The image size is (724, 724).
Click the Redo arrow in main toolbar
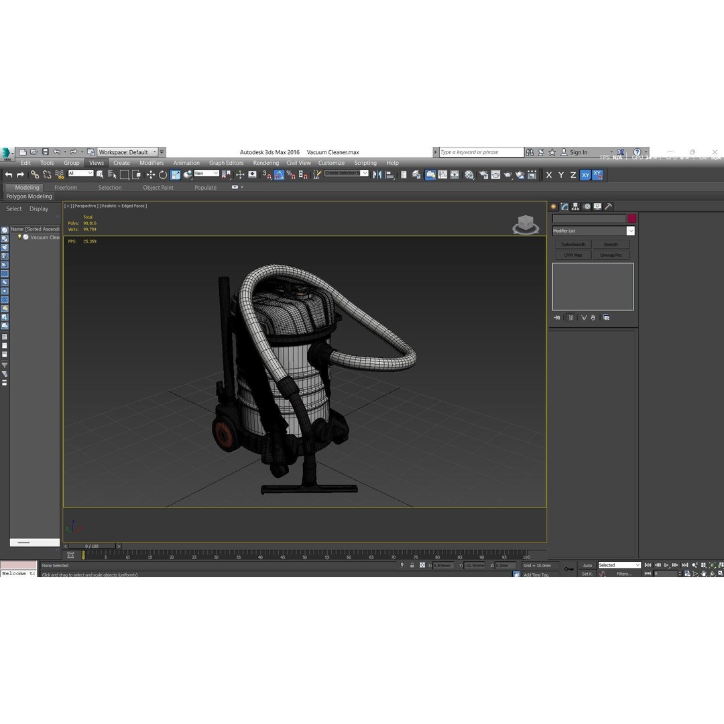point(20,175)
